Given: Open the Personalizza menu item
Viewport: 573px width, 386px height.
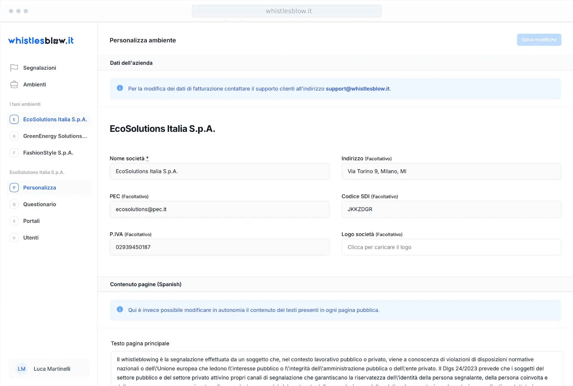Looking at the screenshot, I should pos(40,188).
